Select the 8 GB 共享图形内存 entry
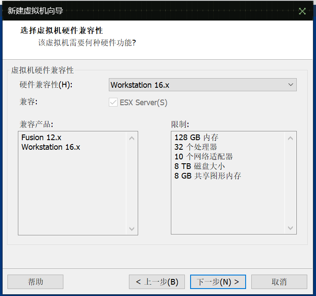Viewport: 316px width, 296px height. pos(208,176)
